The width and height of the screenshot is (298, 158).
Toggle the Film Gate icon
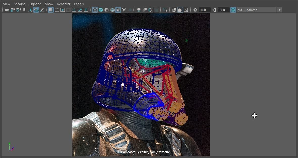point(57,10)
